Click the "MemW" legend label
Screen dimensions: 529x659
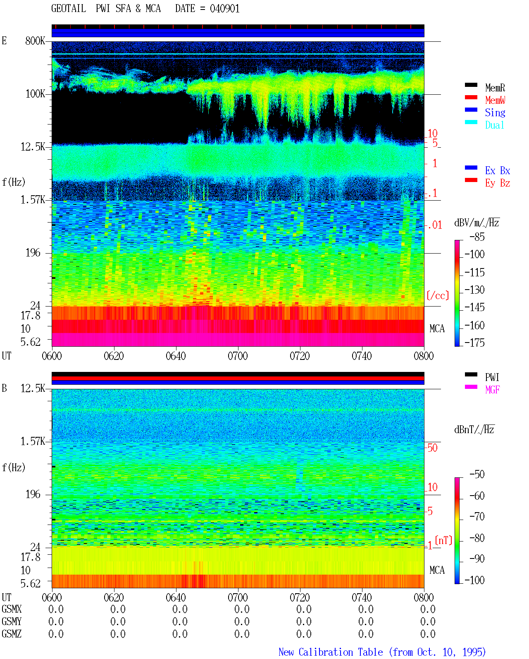coord(495,100)
